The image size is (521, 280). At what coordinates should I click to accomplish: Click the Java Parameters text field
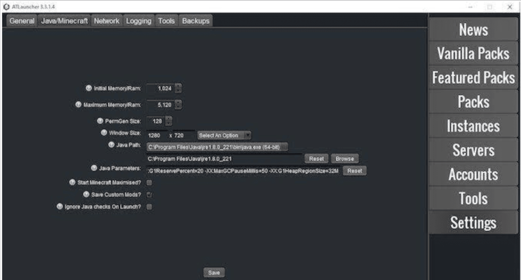[243, 171]
